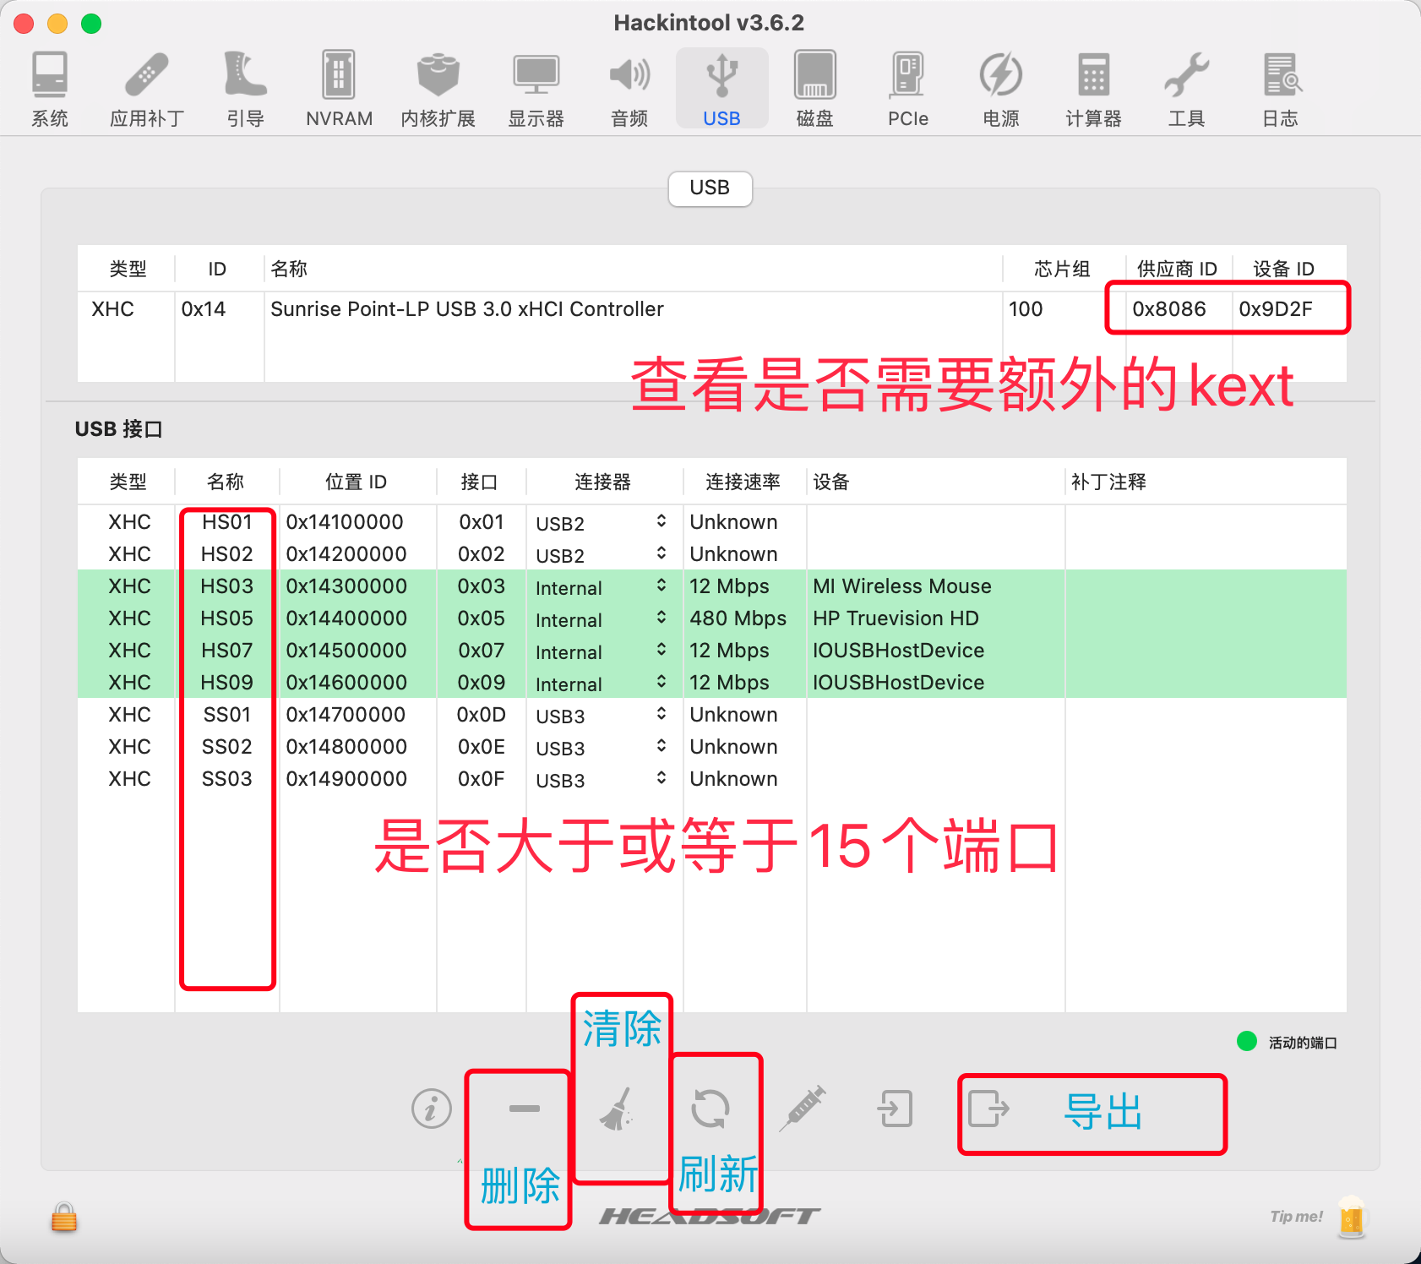Click the info icon in bottom toolbar

pyautogui.click(x=431, y=1109)
